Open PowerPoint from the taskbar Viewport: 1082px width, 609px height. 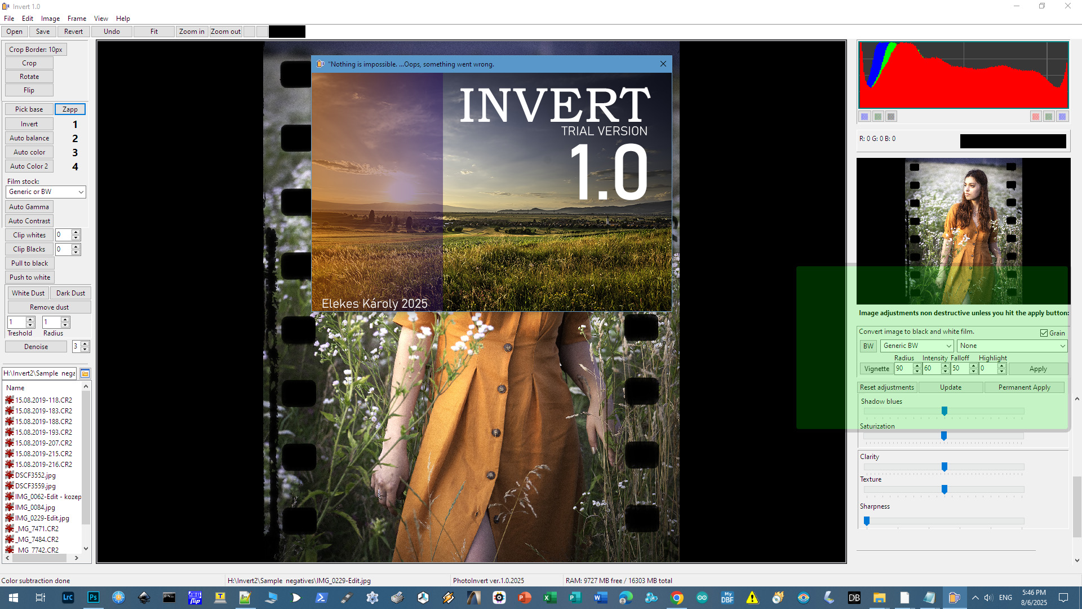point(525,598)
